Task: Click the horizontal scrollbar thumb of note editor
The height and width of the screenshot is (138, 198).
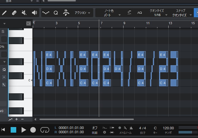Action: [x=87, y=119]
